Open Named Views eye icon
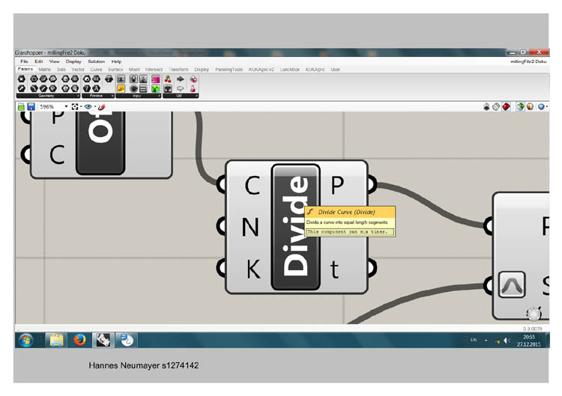 (88, 107)
